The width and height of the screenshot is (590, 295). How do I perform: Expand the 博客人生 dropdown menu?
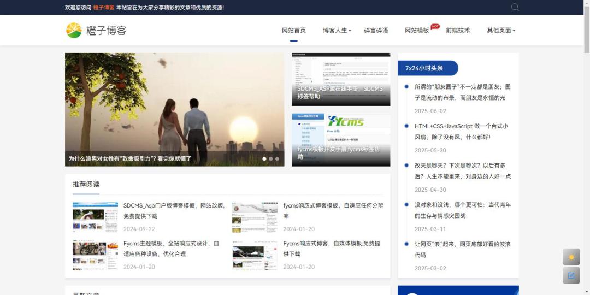click(337, 31)
